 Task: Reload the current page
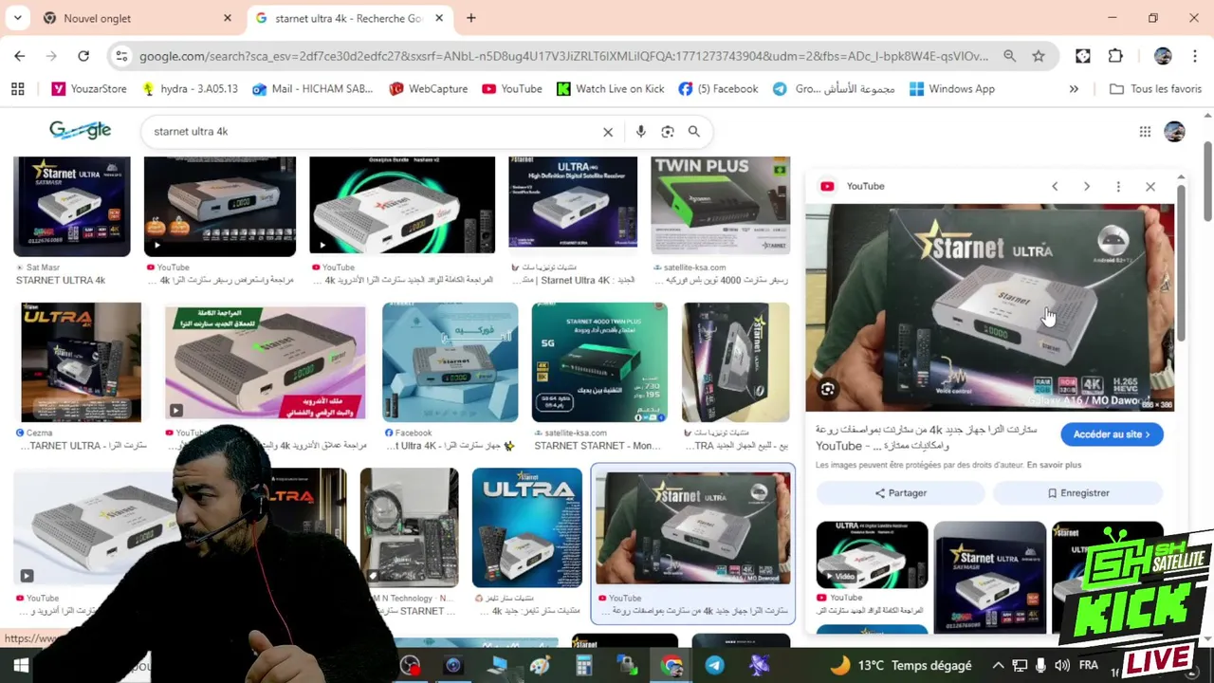pos(83,56)
